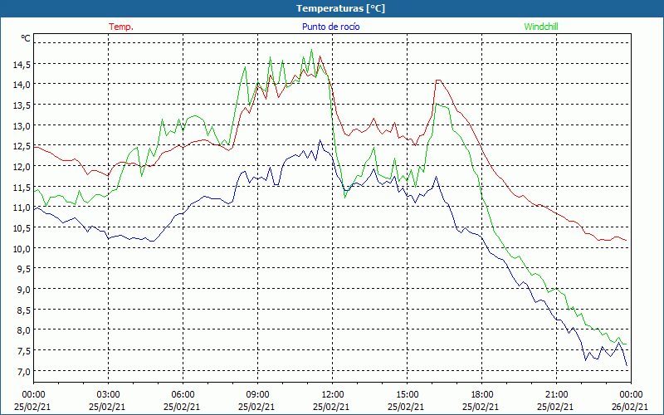The width and height of the screenshot is (664, 415).
Task: Click the 14,0 y-axis value
Action: click(22, 85)
